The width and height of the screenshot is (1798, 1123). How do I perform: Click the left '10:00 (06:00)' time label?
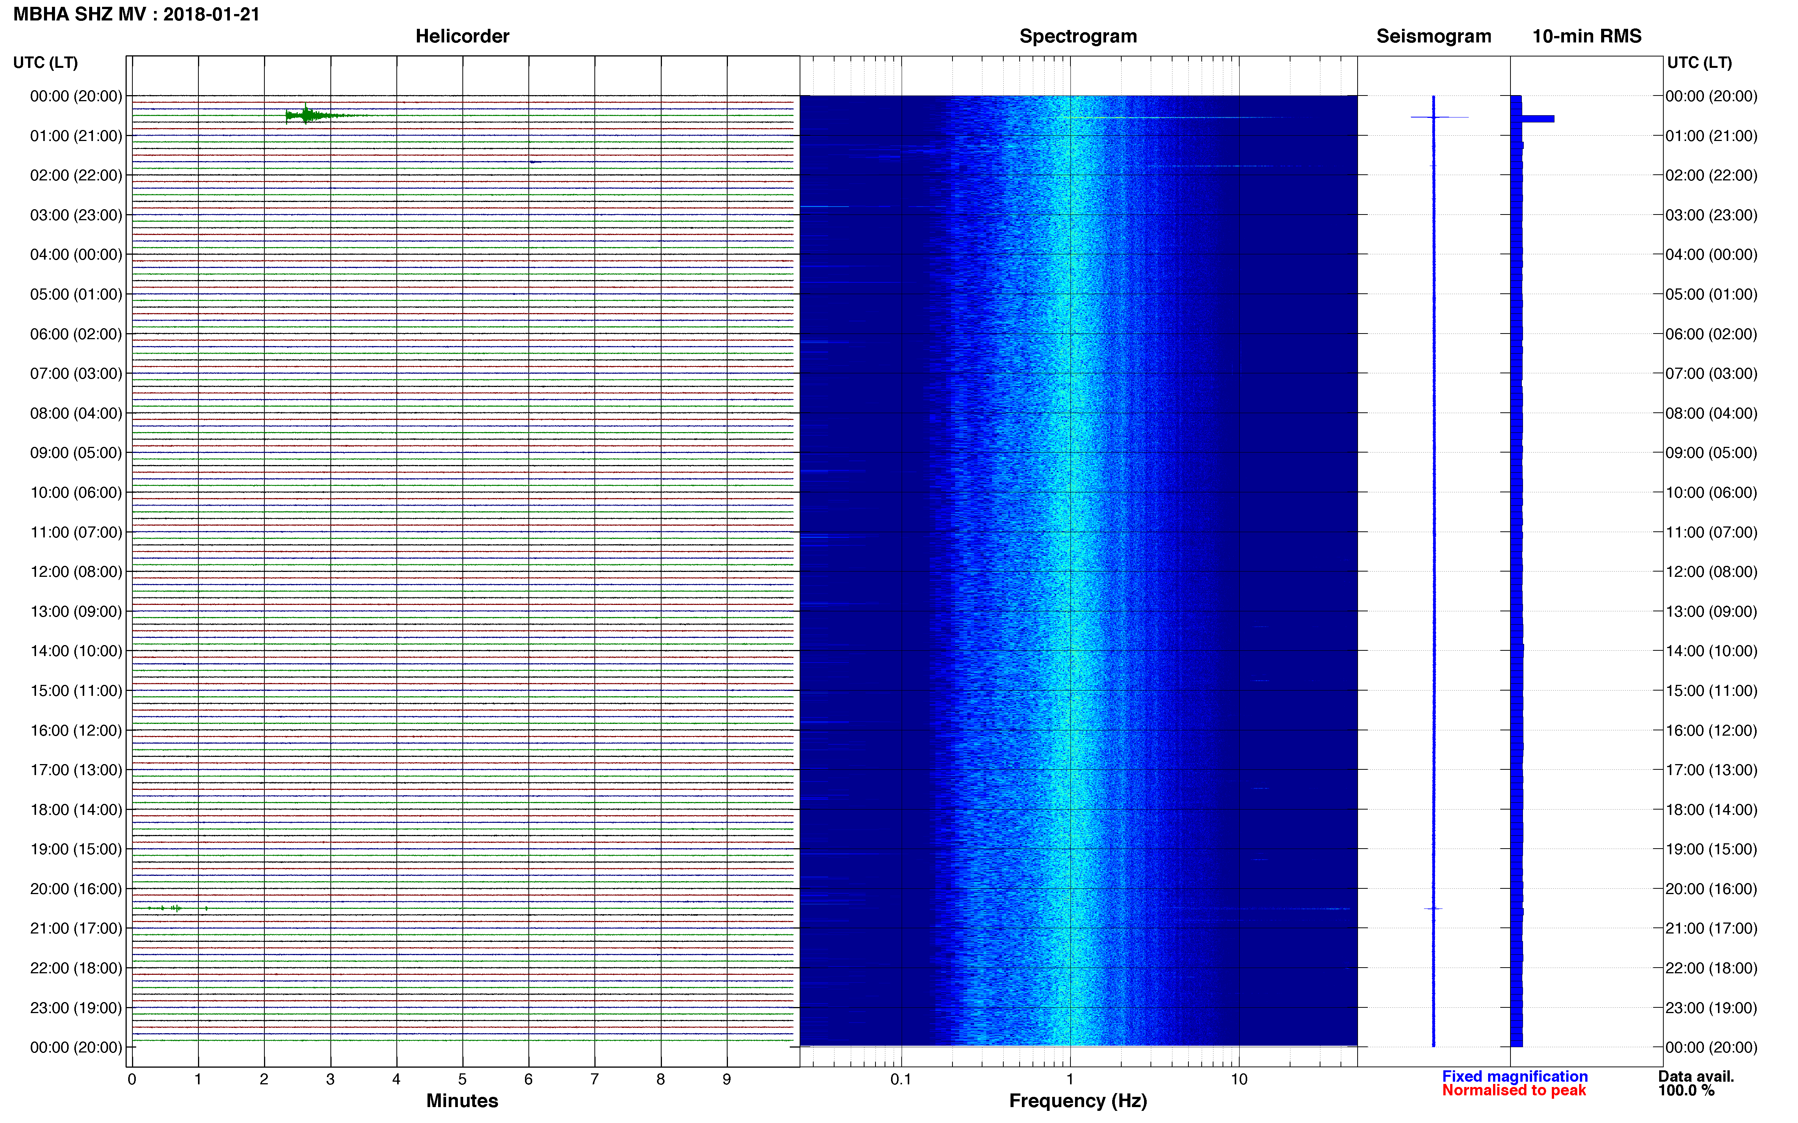[x=76, y=492]
